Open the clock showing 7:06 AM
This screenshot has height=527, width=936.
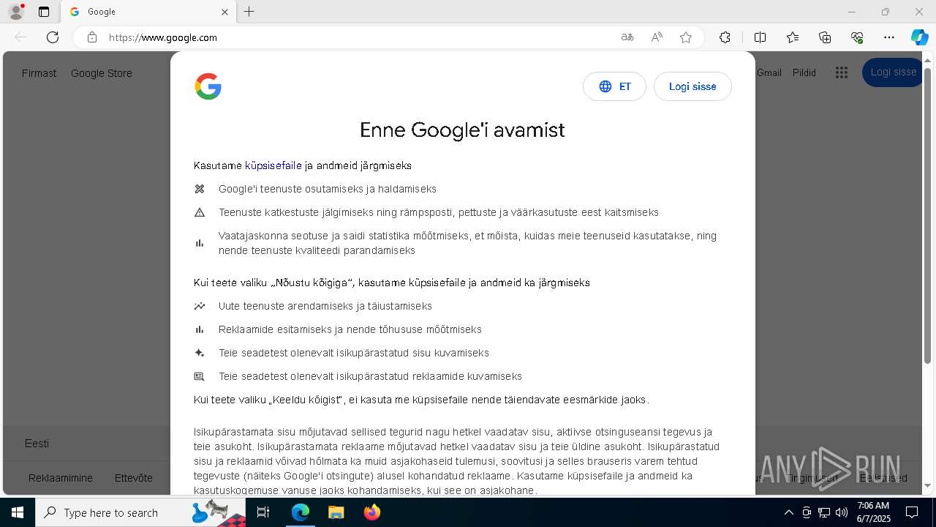[873, 512]
